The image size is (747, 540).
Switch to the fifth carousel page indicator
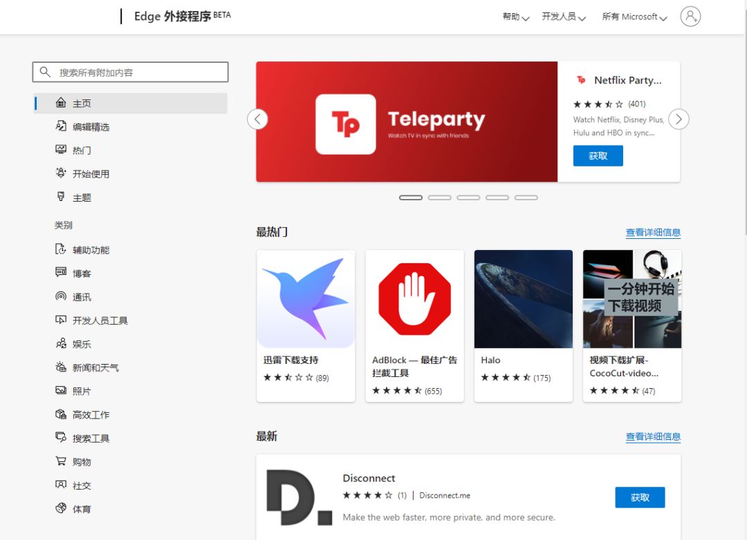526,197
